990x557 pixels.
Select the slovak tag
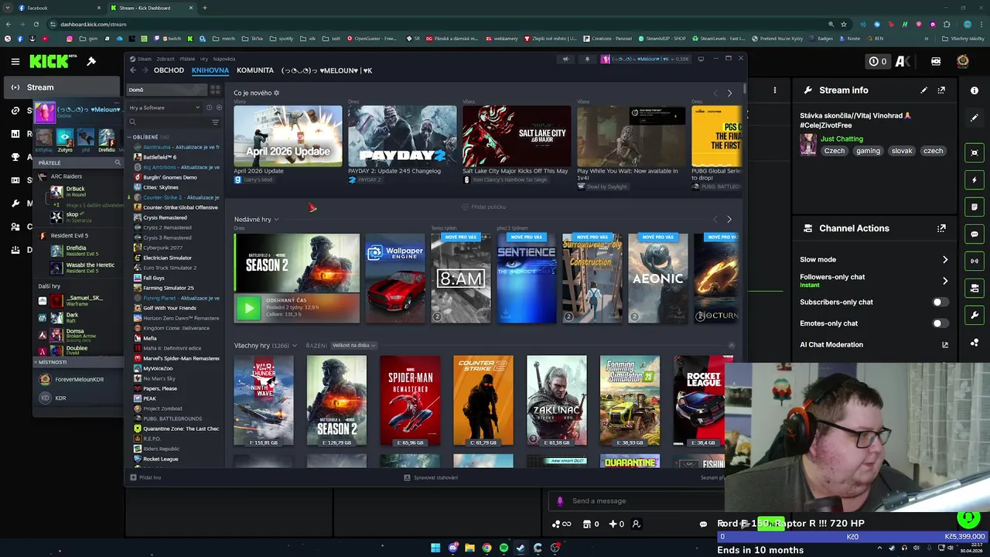(x=901, y=151)
